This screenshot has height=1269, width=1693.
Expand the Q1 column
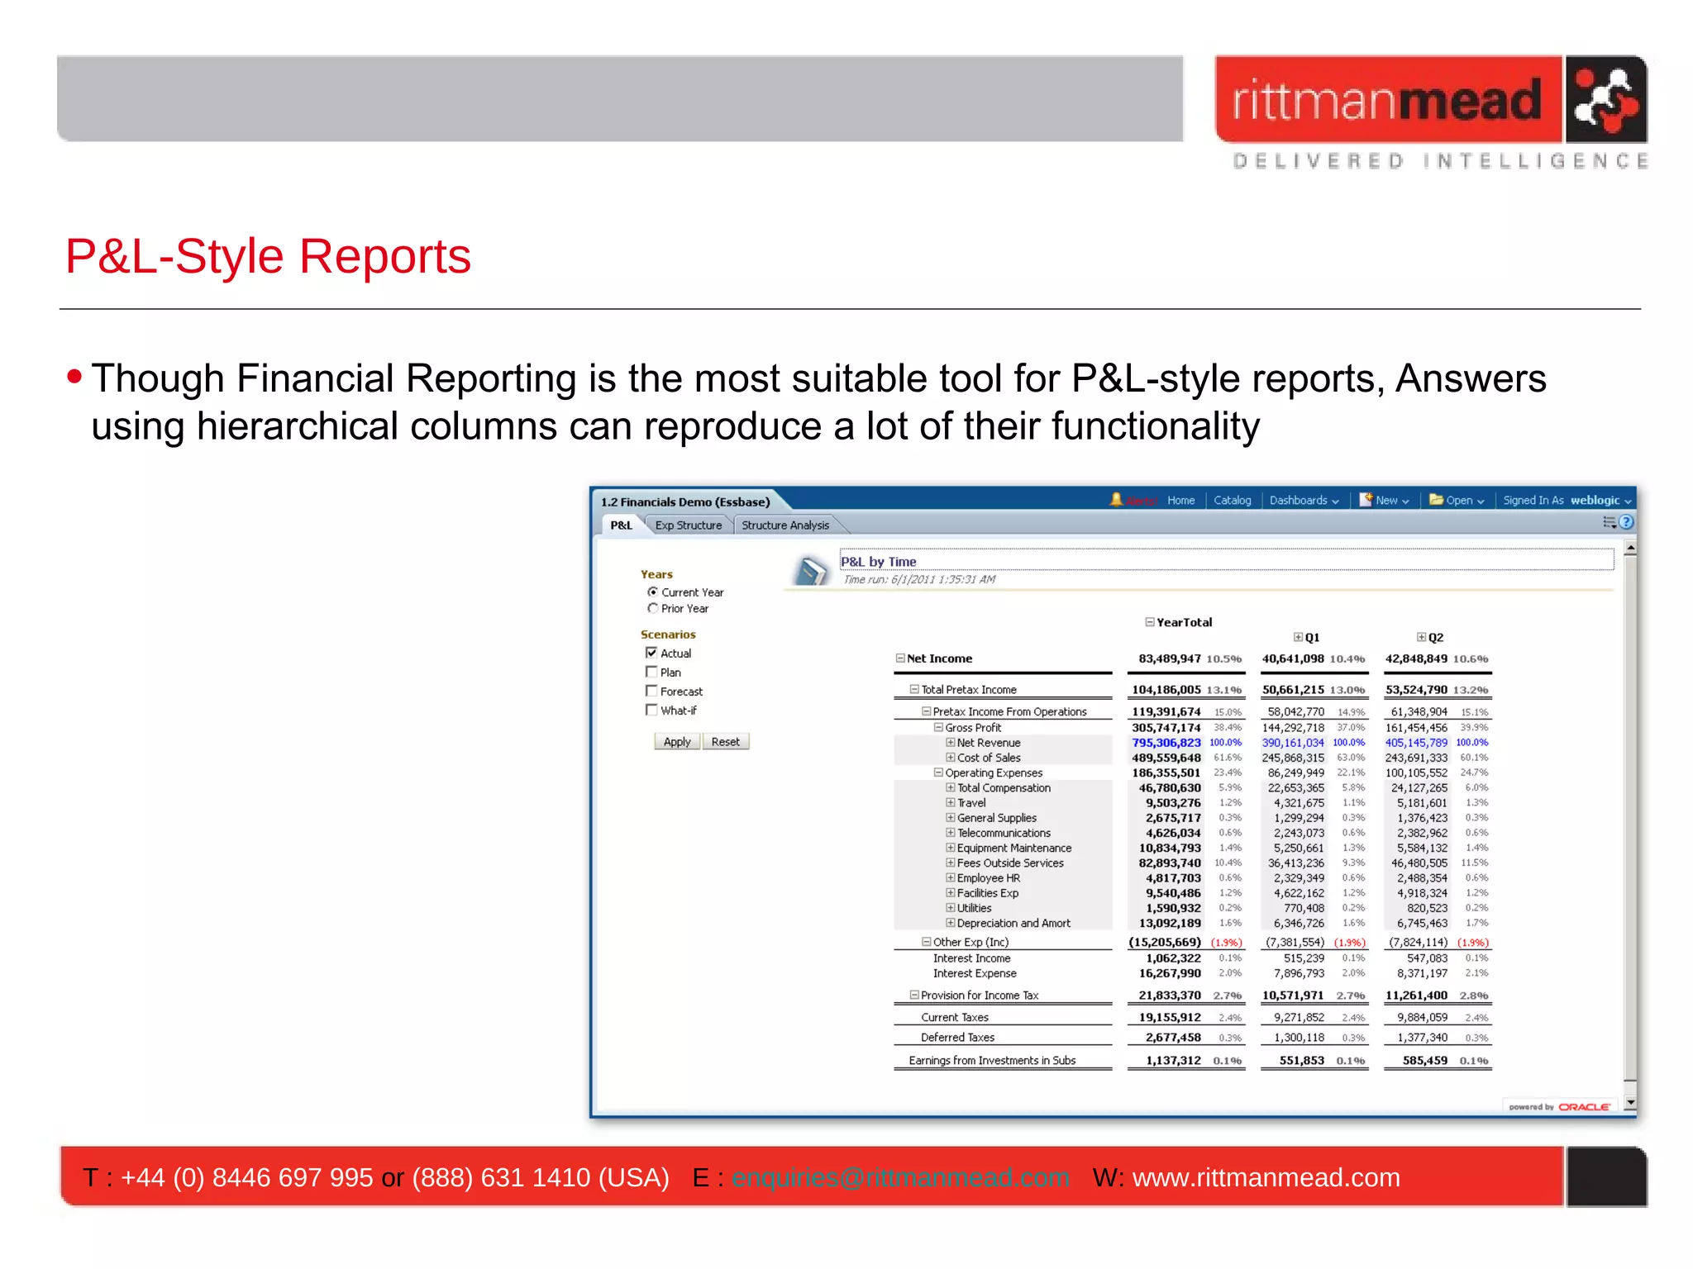coord(1298,638)
